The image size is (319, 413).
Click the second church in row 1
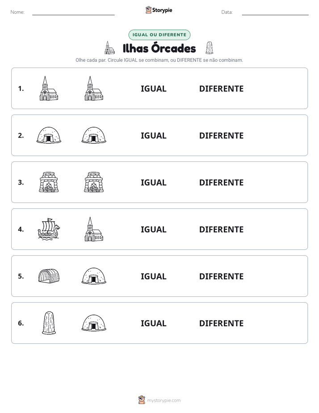(94, 88)
